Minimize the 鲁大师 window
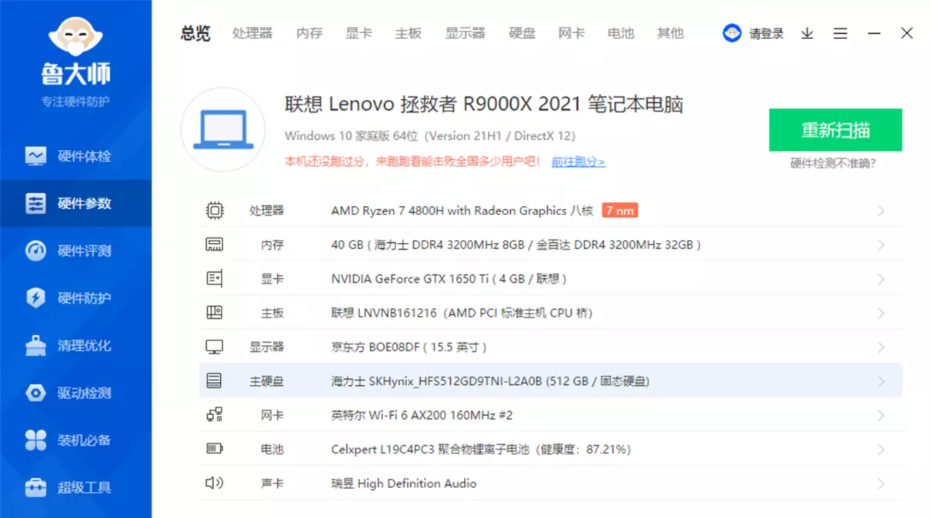This screenshot has width=931, height=518. tap(874, 33)
